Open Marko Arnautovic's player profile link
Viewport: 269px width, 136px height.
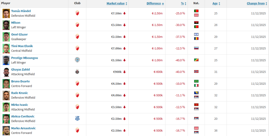(x=23, y=128)
